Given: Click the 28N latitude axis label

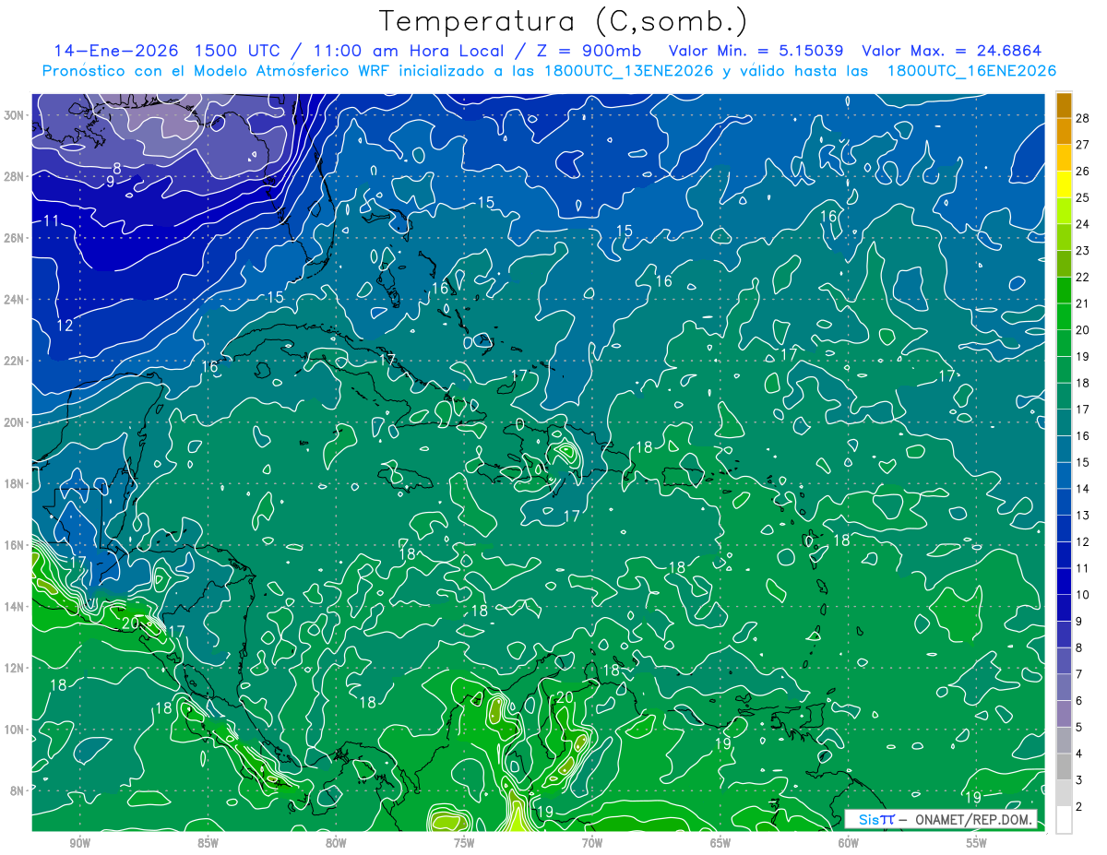Looking at the screenshot, I should tap(14, 176).
